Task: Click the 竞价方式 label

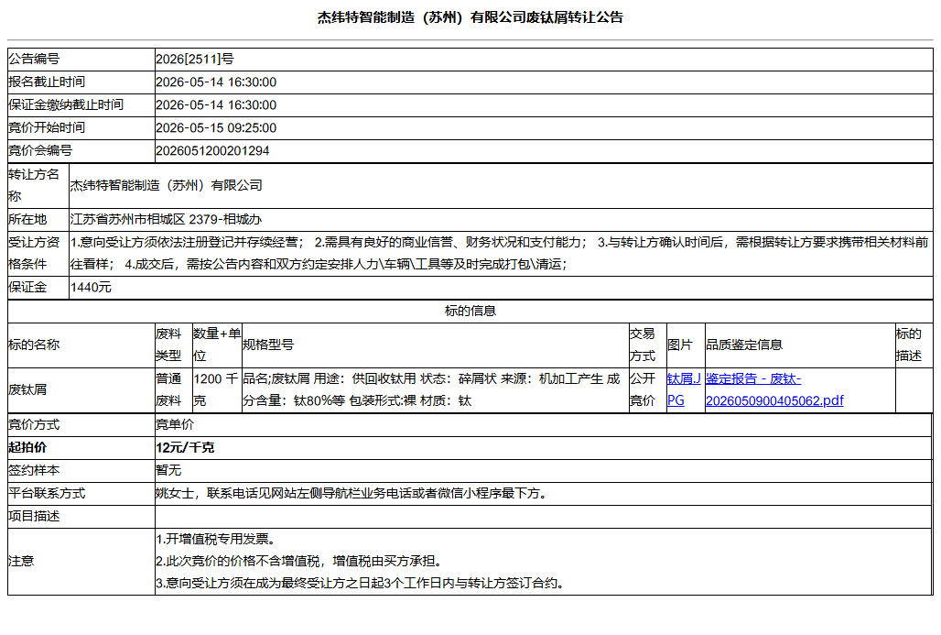Action: click(x=34, y=424)
